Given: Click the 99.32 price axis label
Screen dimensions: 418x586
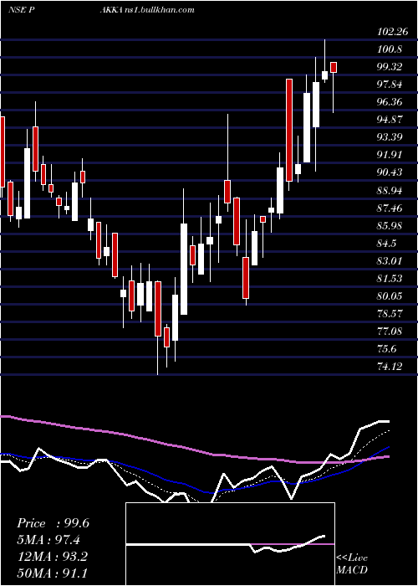Looking at the screenshot, I should tap(390, 66).
